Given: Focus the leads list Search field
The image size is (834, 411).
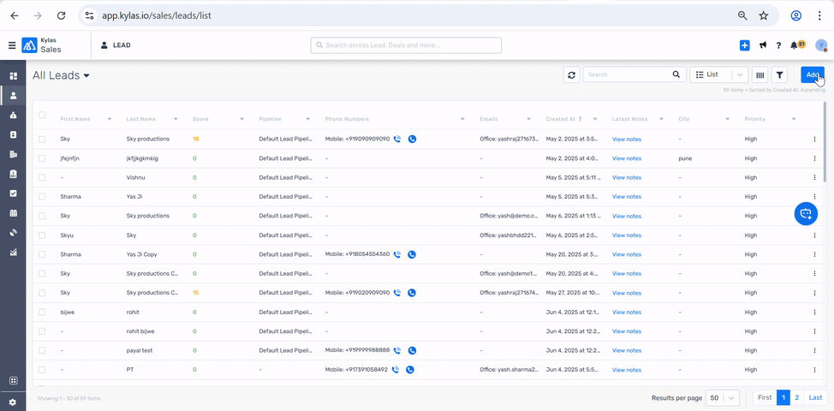Looking at the screenshot, I should tap(634, 74).
